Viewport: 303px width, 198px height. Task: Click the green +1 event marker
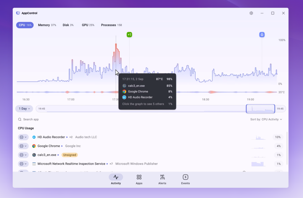click(x=129, y=35)
